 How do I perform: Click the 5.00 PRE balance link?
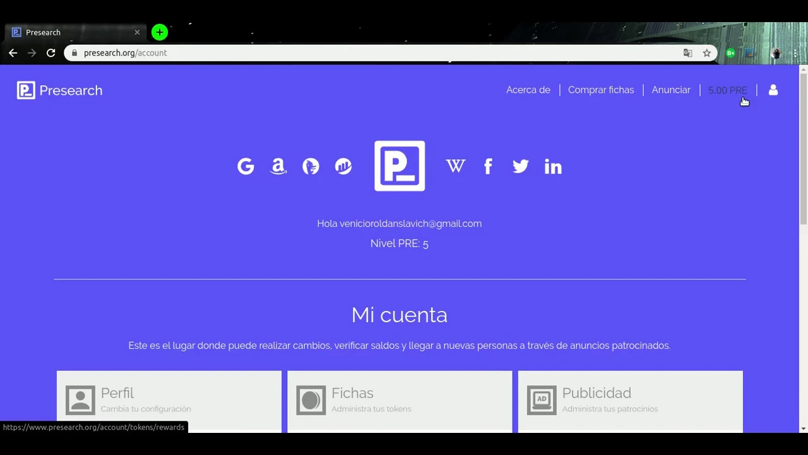pos(728,90)
